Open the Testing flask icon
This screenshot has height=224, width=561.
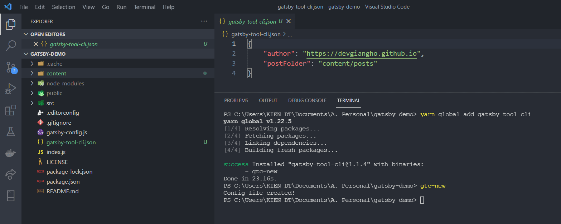(x=11, y=132)
